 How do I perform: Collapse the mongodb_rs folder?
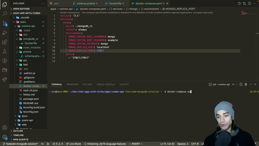click(30, 39)
